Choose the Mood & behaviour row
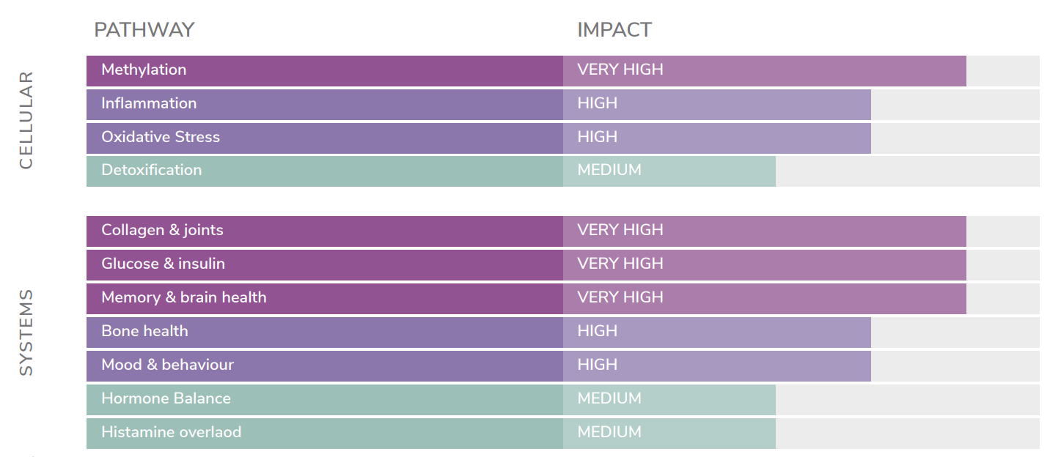1050x457 pixels. coord(562,366)
